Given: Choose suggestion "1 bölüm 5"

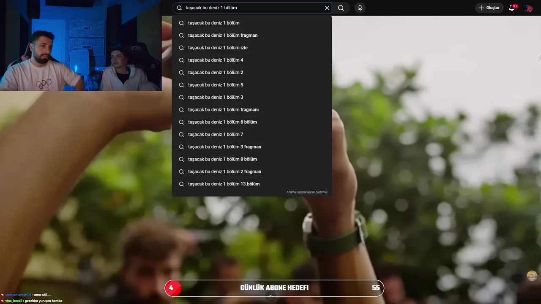Looking at the screenshot, I should click(x=252, y=85).
